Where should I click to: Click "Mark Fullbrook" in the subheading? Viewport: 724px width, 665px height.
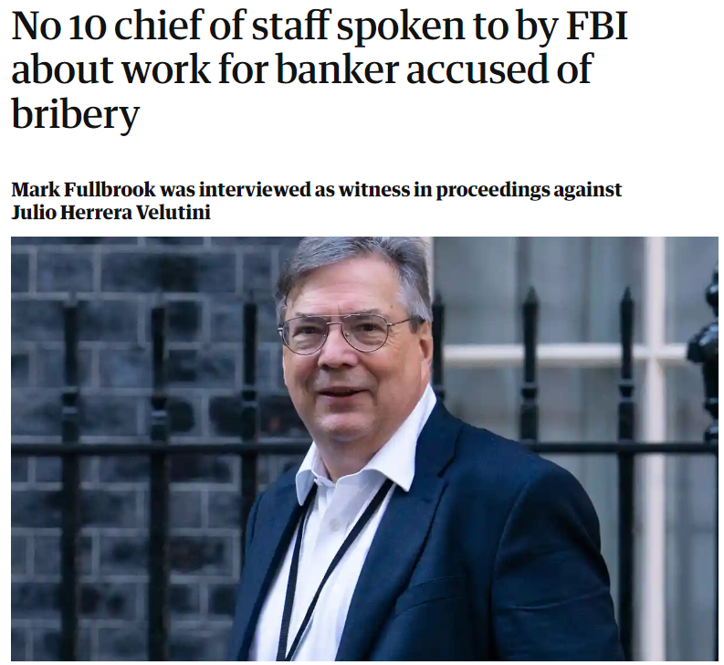[x=84, y=189]
